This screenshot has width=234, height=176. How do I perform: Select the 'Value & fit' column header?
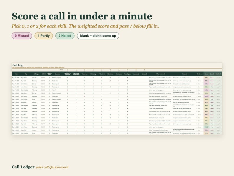point(102,74)
